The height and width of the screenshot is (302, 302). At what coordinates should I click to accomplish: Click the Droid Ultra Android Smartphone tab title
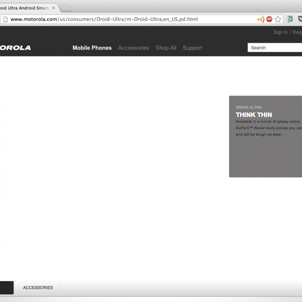coord(24,8)
